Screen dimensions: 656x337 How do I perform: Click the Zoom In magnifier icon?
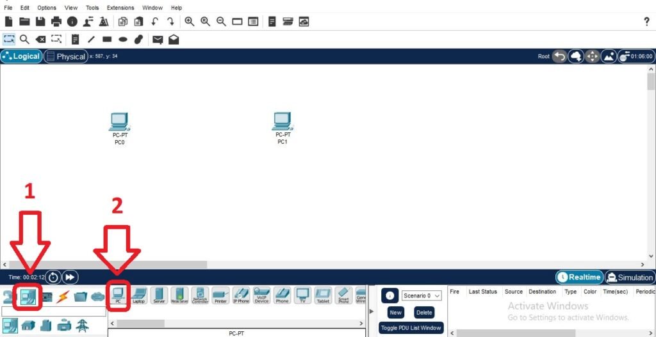tap(190, 22)
